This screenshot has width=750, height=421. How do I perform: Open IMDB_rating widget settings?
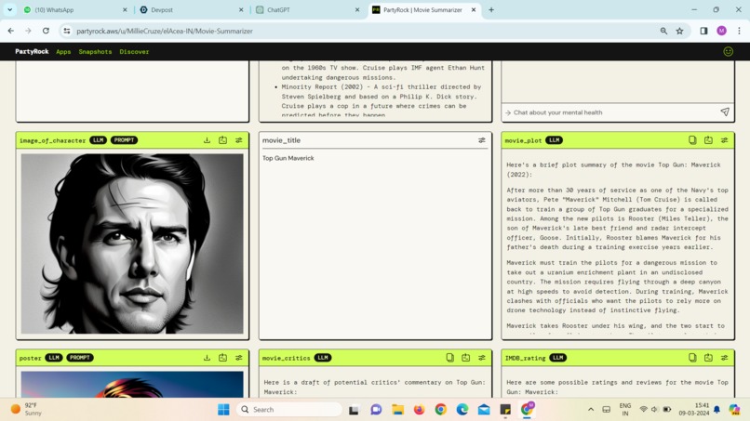[725, 358]
